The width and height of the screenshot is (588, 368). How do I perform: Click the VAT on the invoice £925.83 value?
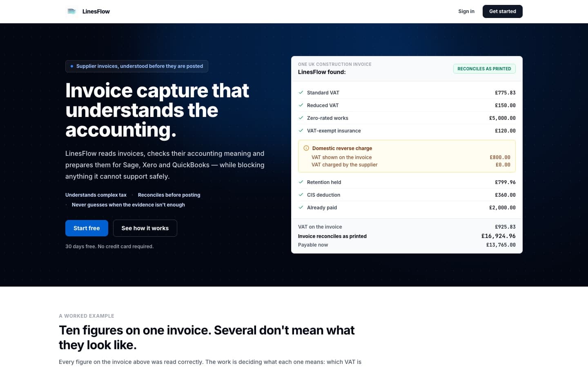[x=505, y=227]
